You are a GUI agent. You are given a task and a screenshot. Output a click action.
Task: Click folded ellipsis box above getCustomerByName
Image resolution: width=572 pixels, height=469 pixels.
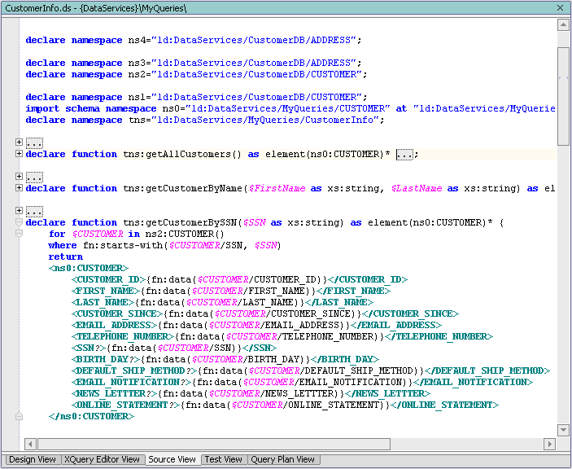34,178
